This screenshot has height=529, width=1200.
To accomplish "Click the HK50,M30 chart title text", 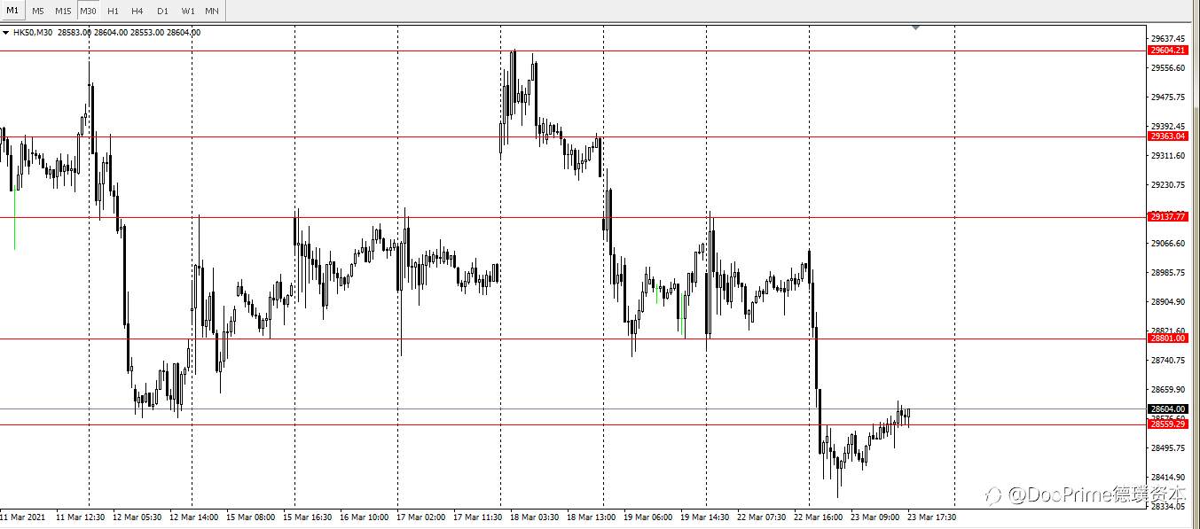I will click(33, 33).
